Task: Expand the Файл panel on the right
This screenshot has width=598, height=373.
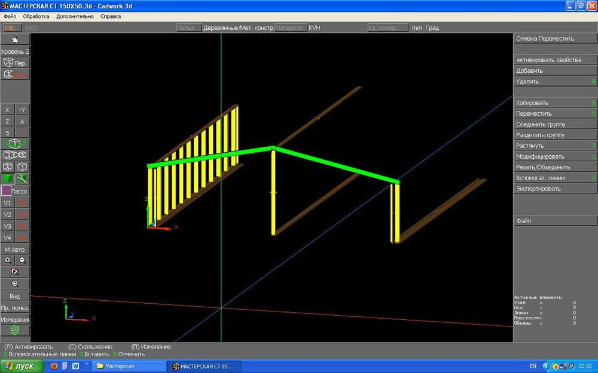Action: (555, 221)
